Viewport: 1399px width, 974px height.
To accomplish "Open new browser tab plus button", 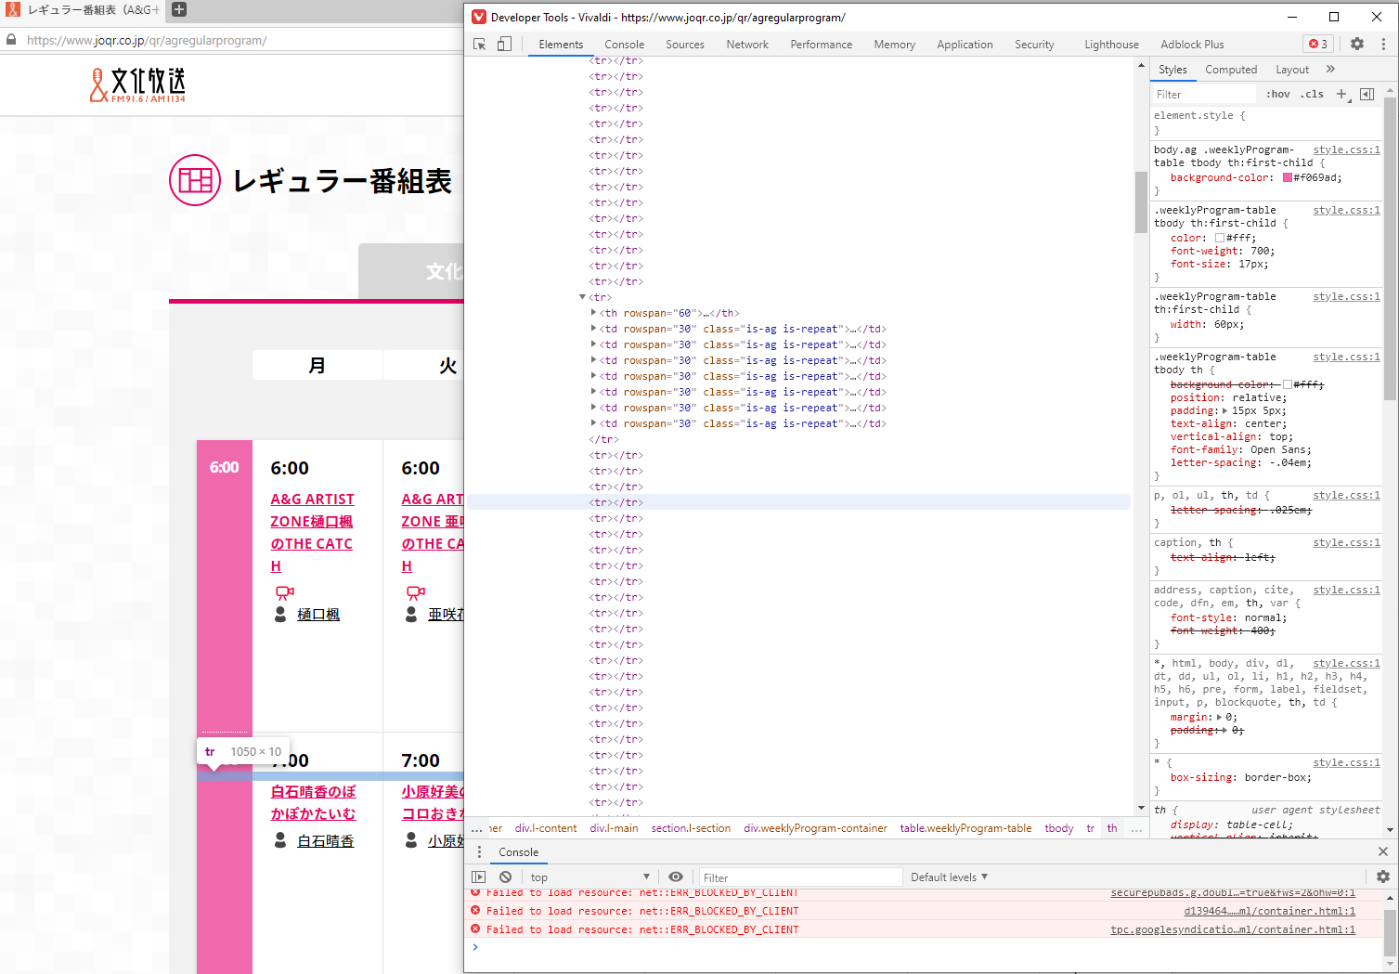I will point(179,9).
